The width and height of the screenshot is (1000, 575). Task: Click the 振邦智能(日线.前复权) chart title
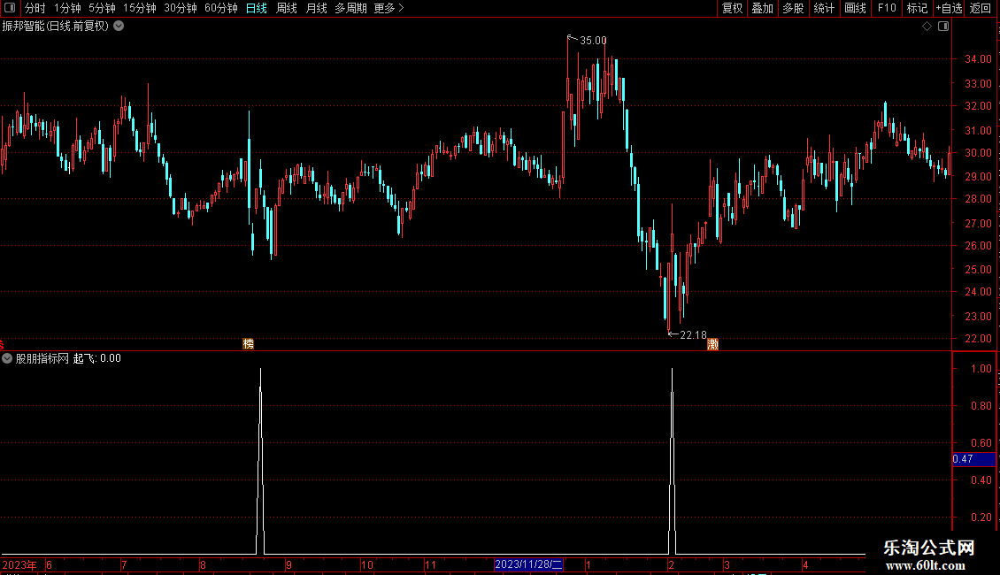click(x=56, y=27)
